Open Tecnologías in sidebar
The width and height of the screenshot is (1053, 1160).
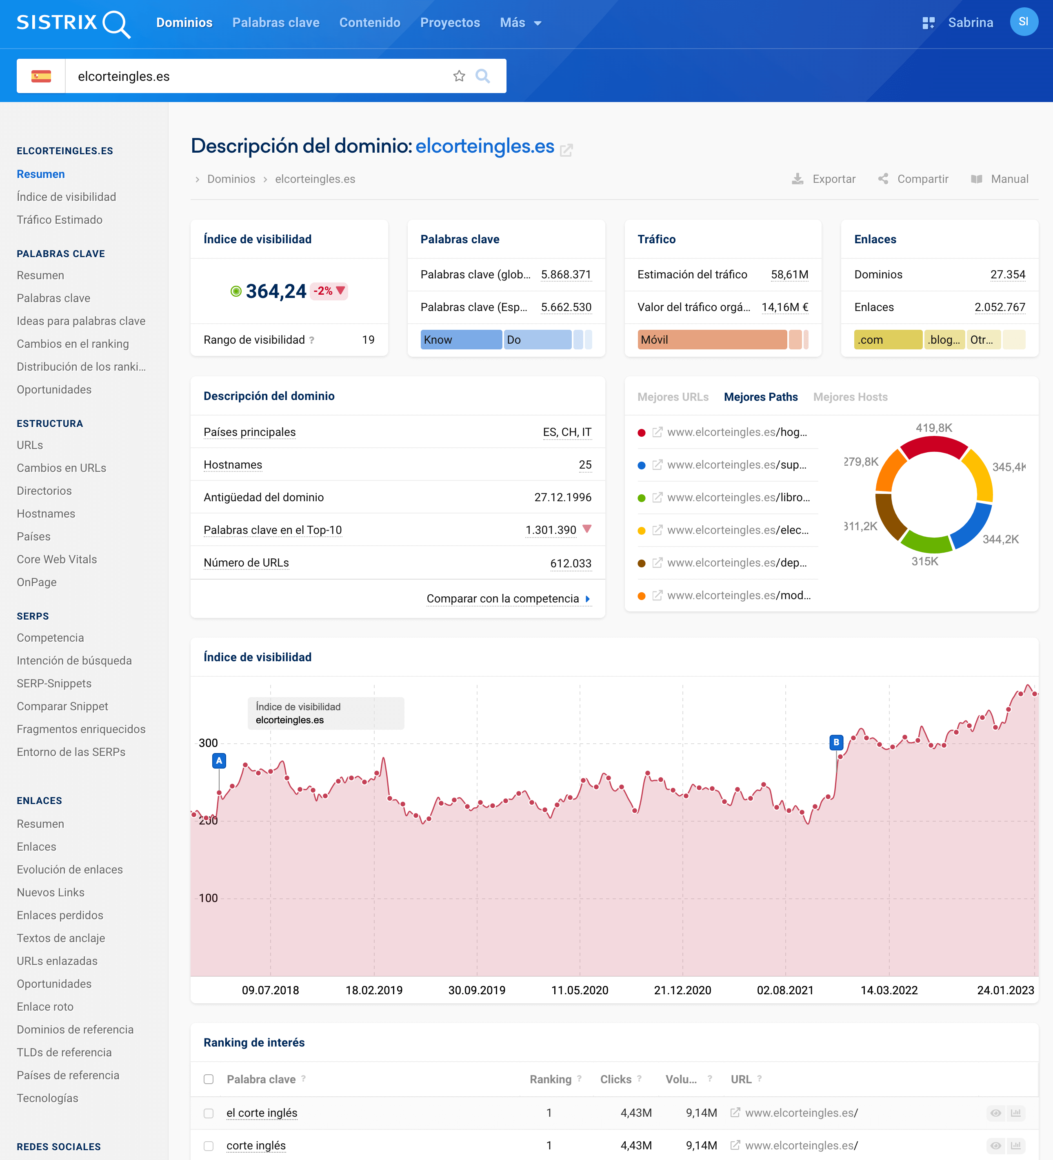[47, 1098]
